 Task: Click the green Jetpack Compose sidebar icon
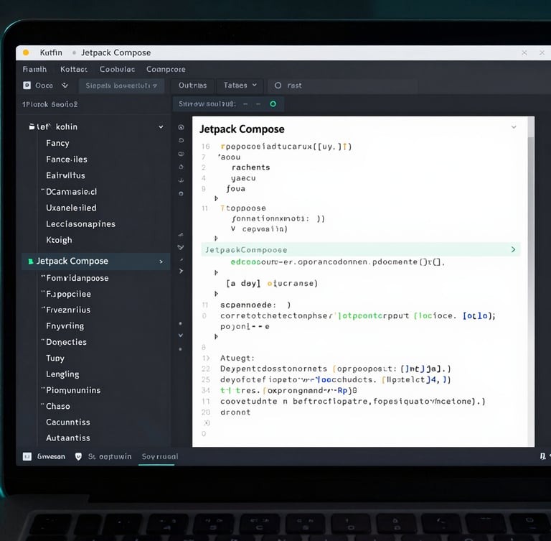pos(31,262)
